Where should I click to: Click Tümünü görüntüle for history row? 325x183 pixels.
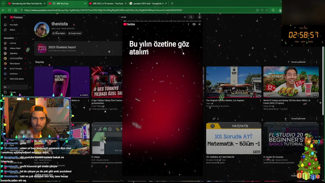tap(298, 62)
